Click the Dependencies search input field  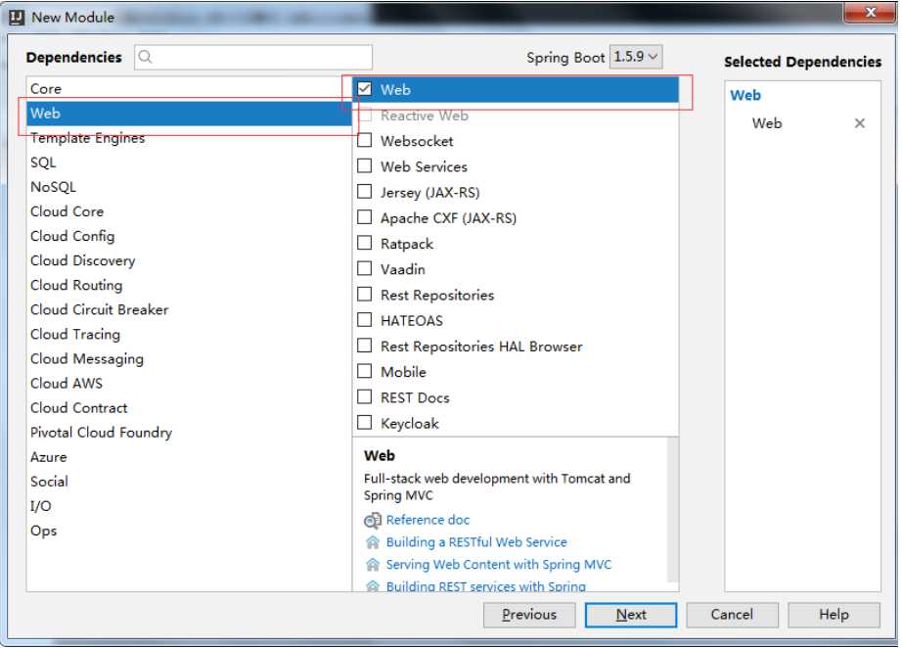(x=253, y=57)
